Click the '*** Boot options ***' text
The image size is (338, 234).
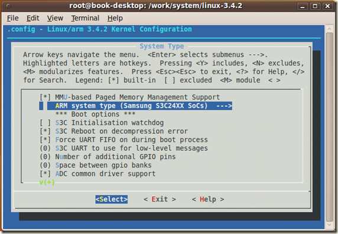(95, 114)
